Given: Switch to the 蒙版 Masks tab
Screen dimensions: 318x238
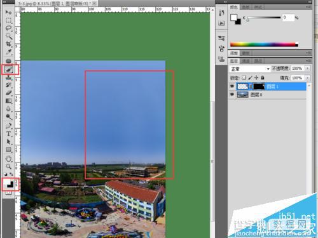Looking at the screenshot, I should (x=245, y=53).
